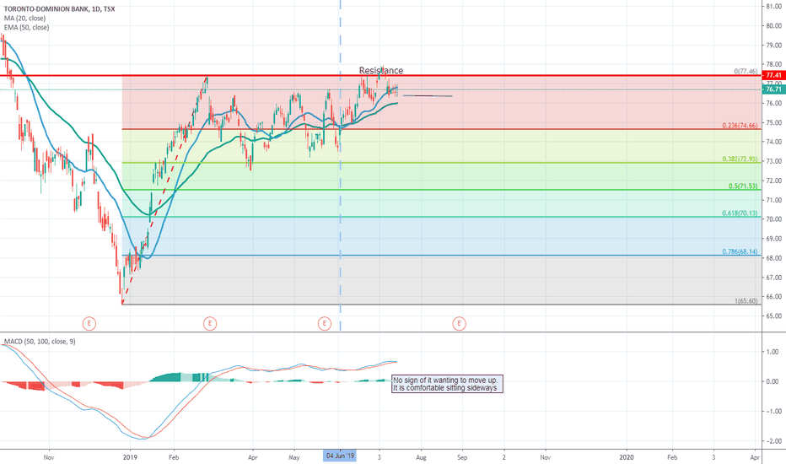Viewport: 786px width, 464px height.
Task: Click the Fibonacci 0.382(72.93) level label
Action: (x=740, y=159)
